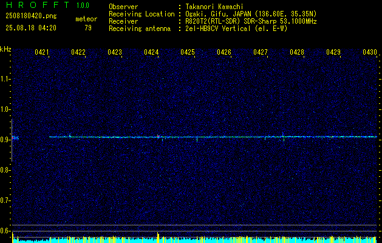This screenshot has width=382, height=243.
Task: Click the 0430 time marker
Action: pos(370,52)
